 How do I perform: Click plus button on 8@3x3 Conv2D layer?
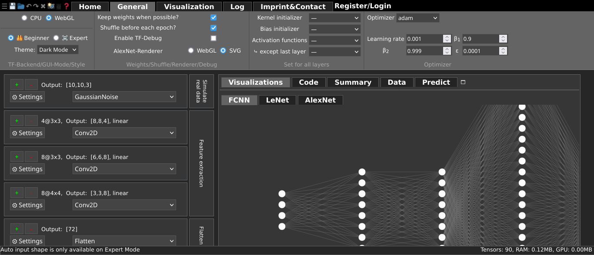(17, 157)
